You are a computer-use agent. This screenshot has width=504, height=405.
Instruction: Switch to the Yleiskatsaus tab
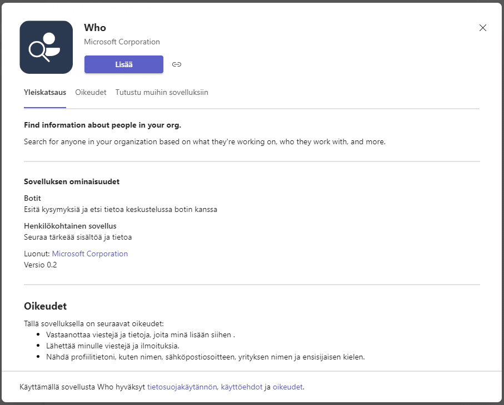pyautogui.click(x=45, y=93)
